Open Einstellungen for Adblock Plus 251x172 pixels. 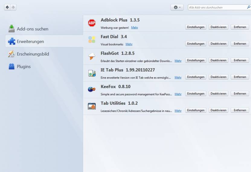pyautogui.click(x=196, y=27)
